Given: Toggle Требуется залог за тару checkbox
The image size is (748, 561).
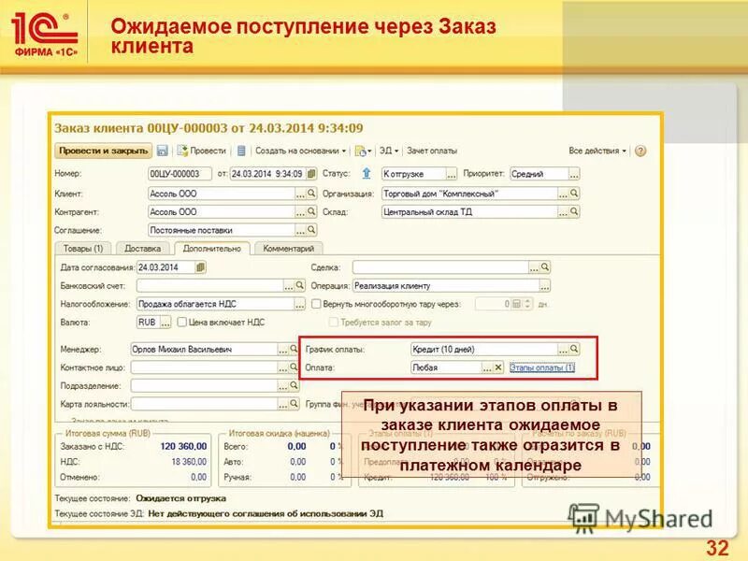Looking at the screenshot, I should tap(332, 323).
